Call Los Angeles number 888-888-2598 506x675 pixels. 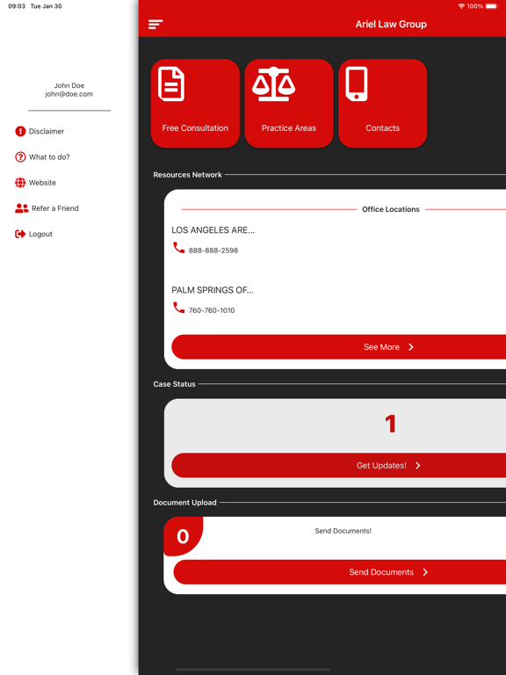pyautogui.click(x=213, y=250)
